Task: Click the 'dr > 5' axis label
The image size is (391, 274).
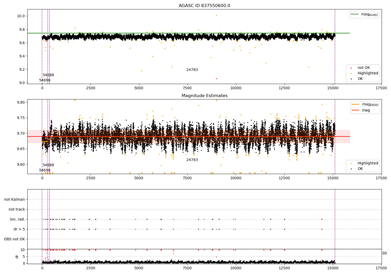Action: click(x=19, y=229)
